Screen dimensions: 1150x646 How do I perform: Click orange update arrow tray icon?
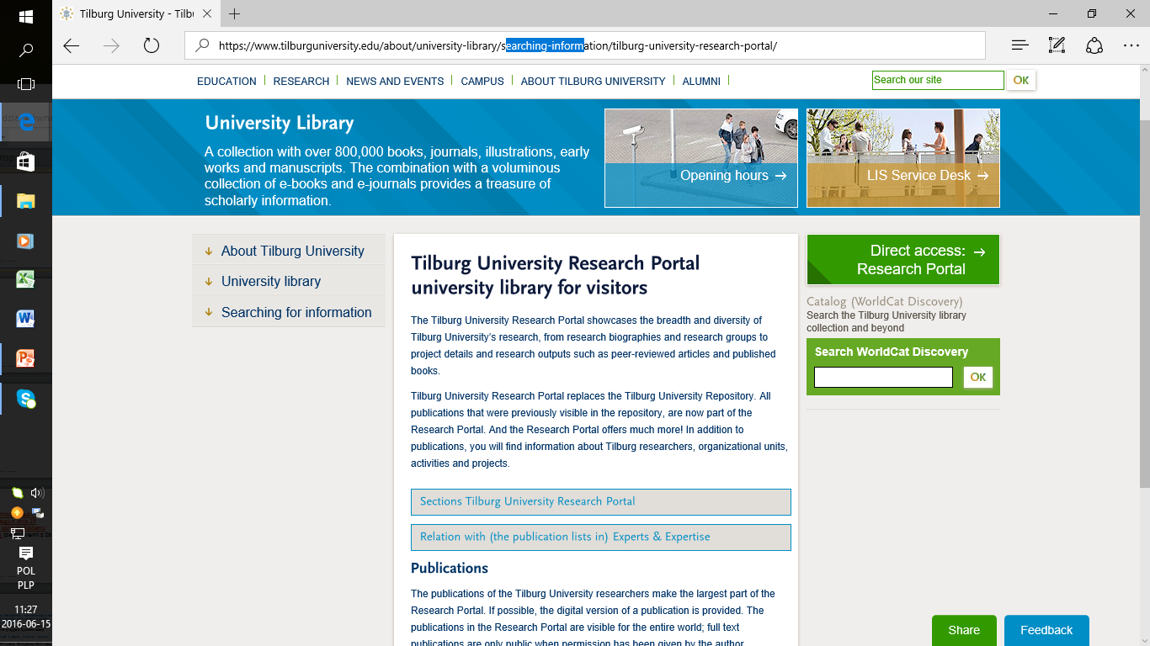17,512
